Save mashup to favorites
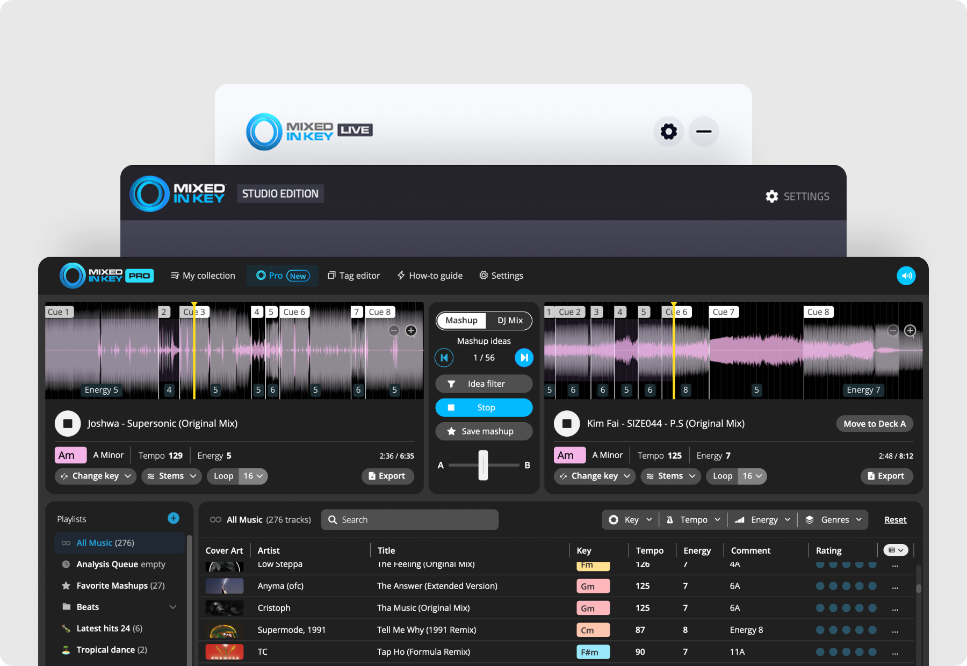967x666 pixels. click(484, 431)
